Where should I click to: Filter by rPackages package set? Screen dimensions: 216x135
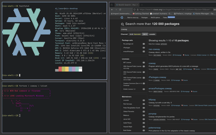pos(127,48)
